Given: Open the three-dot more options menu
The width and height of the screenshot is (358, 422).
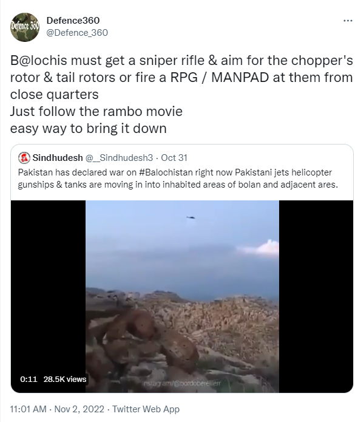Looking at the screenshot, I should 348,21.
